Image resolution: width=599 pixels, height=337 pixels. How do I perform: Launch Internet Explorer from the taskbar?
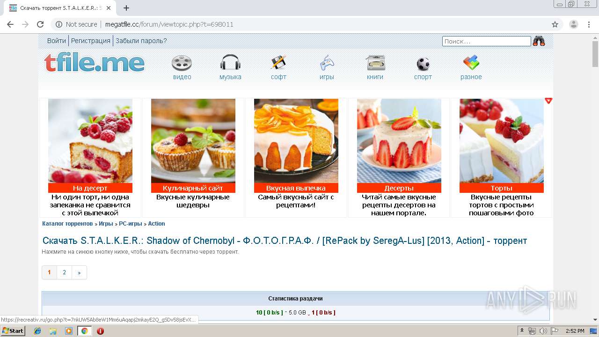(x=37, y=331)
